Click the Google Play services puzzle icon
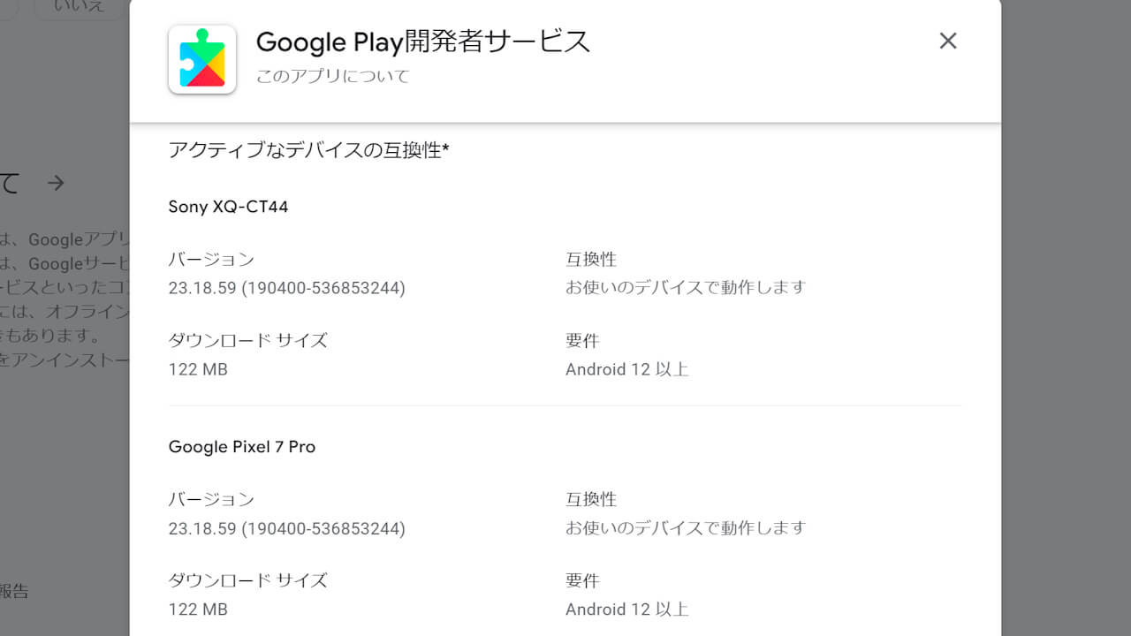The image size is (1131, 636). (x=201, y=59)
